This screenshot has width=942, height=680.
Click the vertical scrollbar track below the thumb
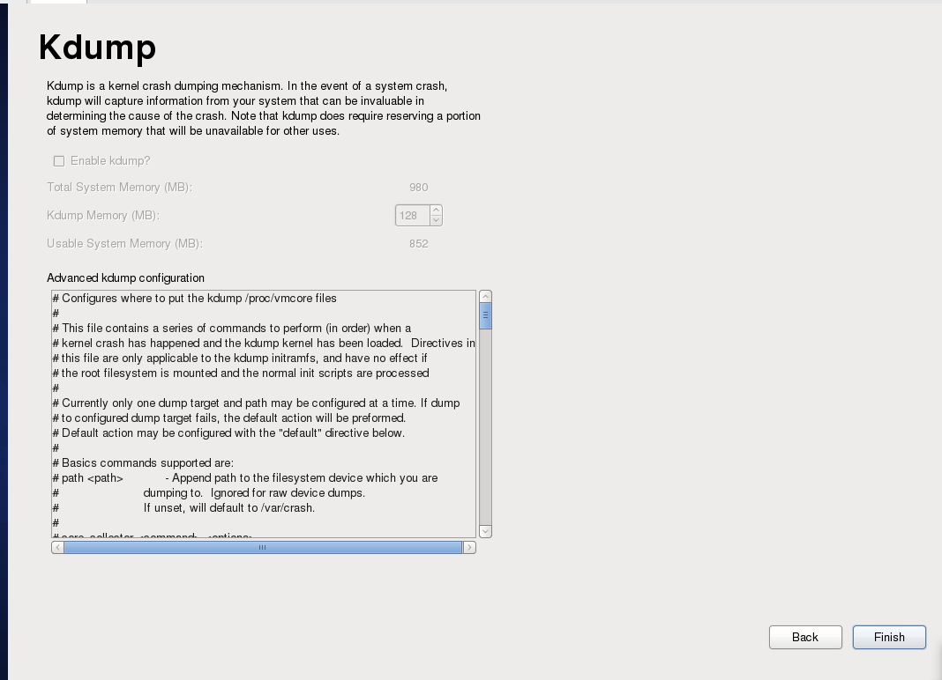point(485,426)
